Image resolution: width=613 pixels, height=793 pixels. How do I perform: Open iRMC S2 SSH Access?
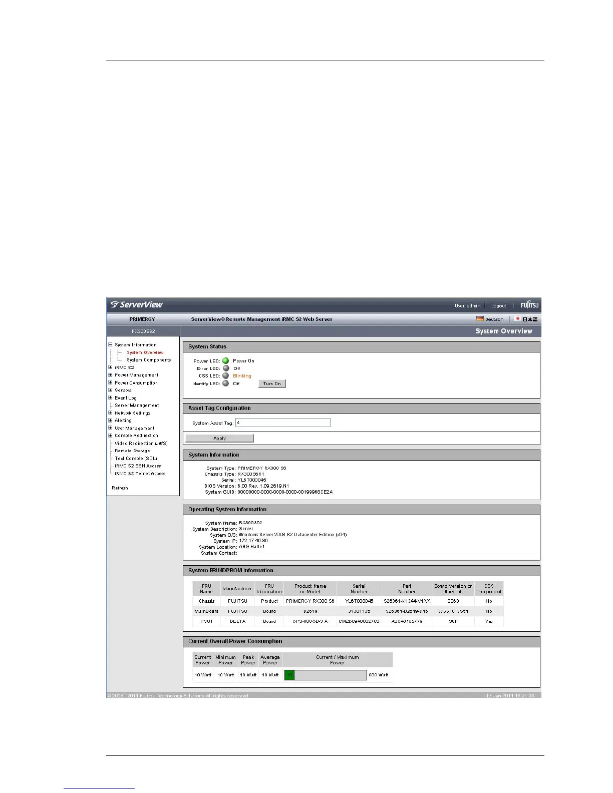[138, 466]
